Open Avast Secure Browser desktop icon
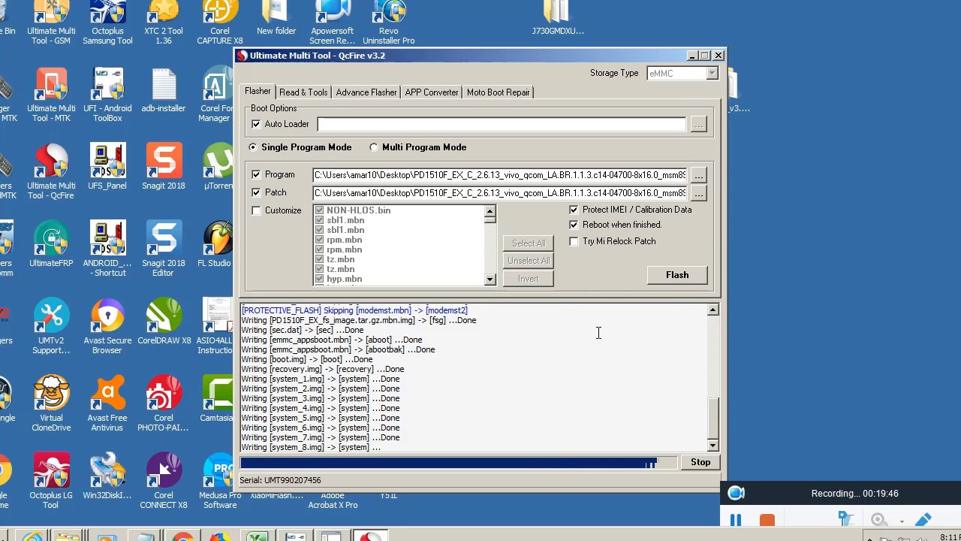The image size is (961, 541). point(107,328)
